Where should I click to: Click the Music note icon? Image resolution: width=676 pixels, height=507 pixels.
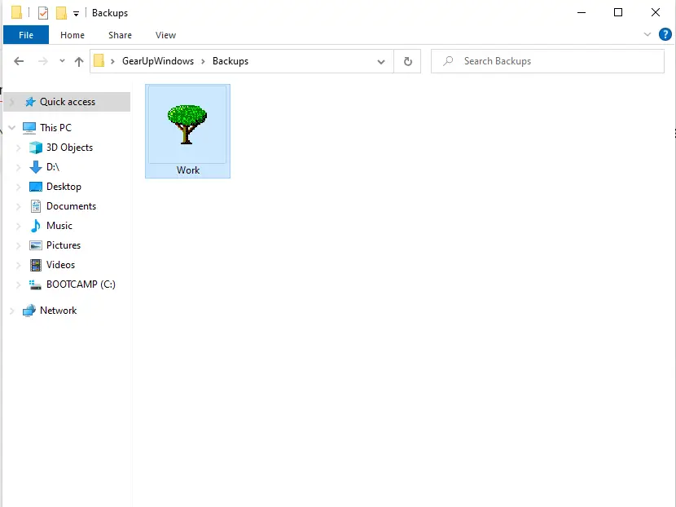[x=36, y=226]
